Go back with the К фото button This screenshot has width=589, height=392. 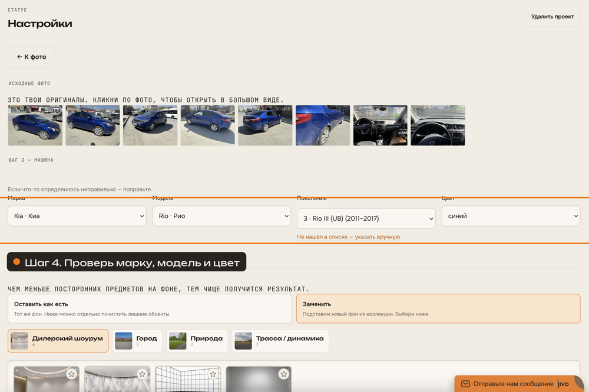click(32, 57)
